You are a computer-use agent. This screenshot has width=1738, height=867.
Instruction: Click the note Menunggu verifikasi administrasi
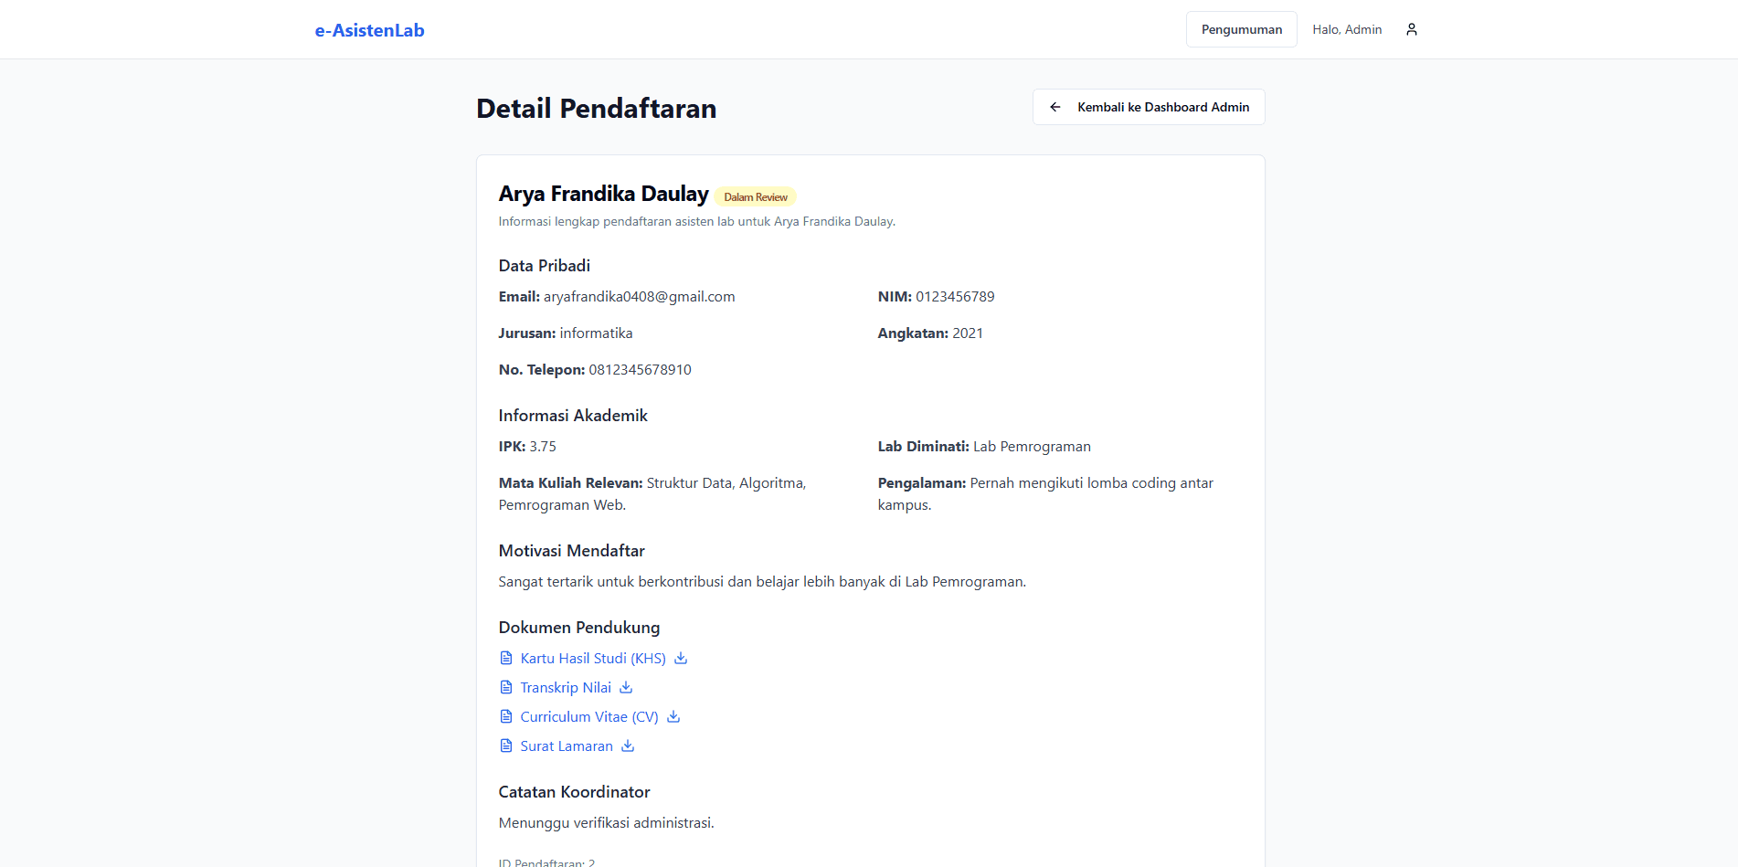pyautogui.click(x=607, y=822)
